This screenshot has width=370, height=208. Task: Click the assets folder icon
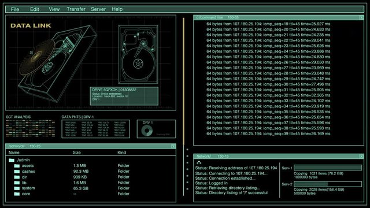[17, 166]
